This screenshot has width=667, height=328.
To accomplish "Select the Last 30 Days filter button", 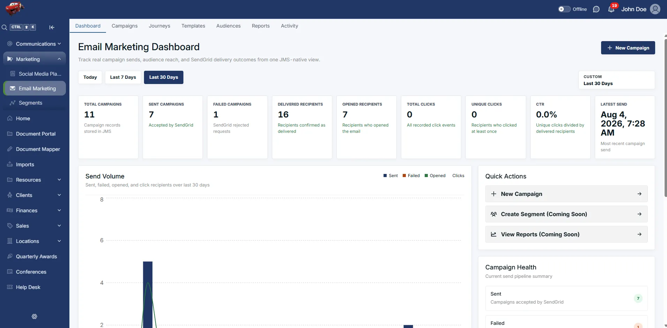I will pos(164,77).
